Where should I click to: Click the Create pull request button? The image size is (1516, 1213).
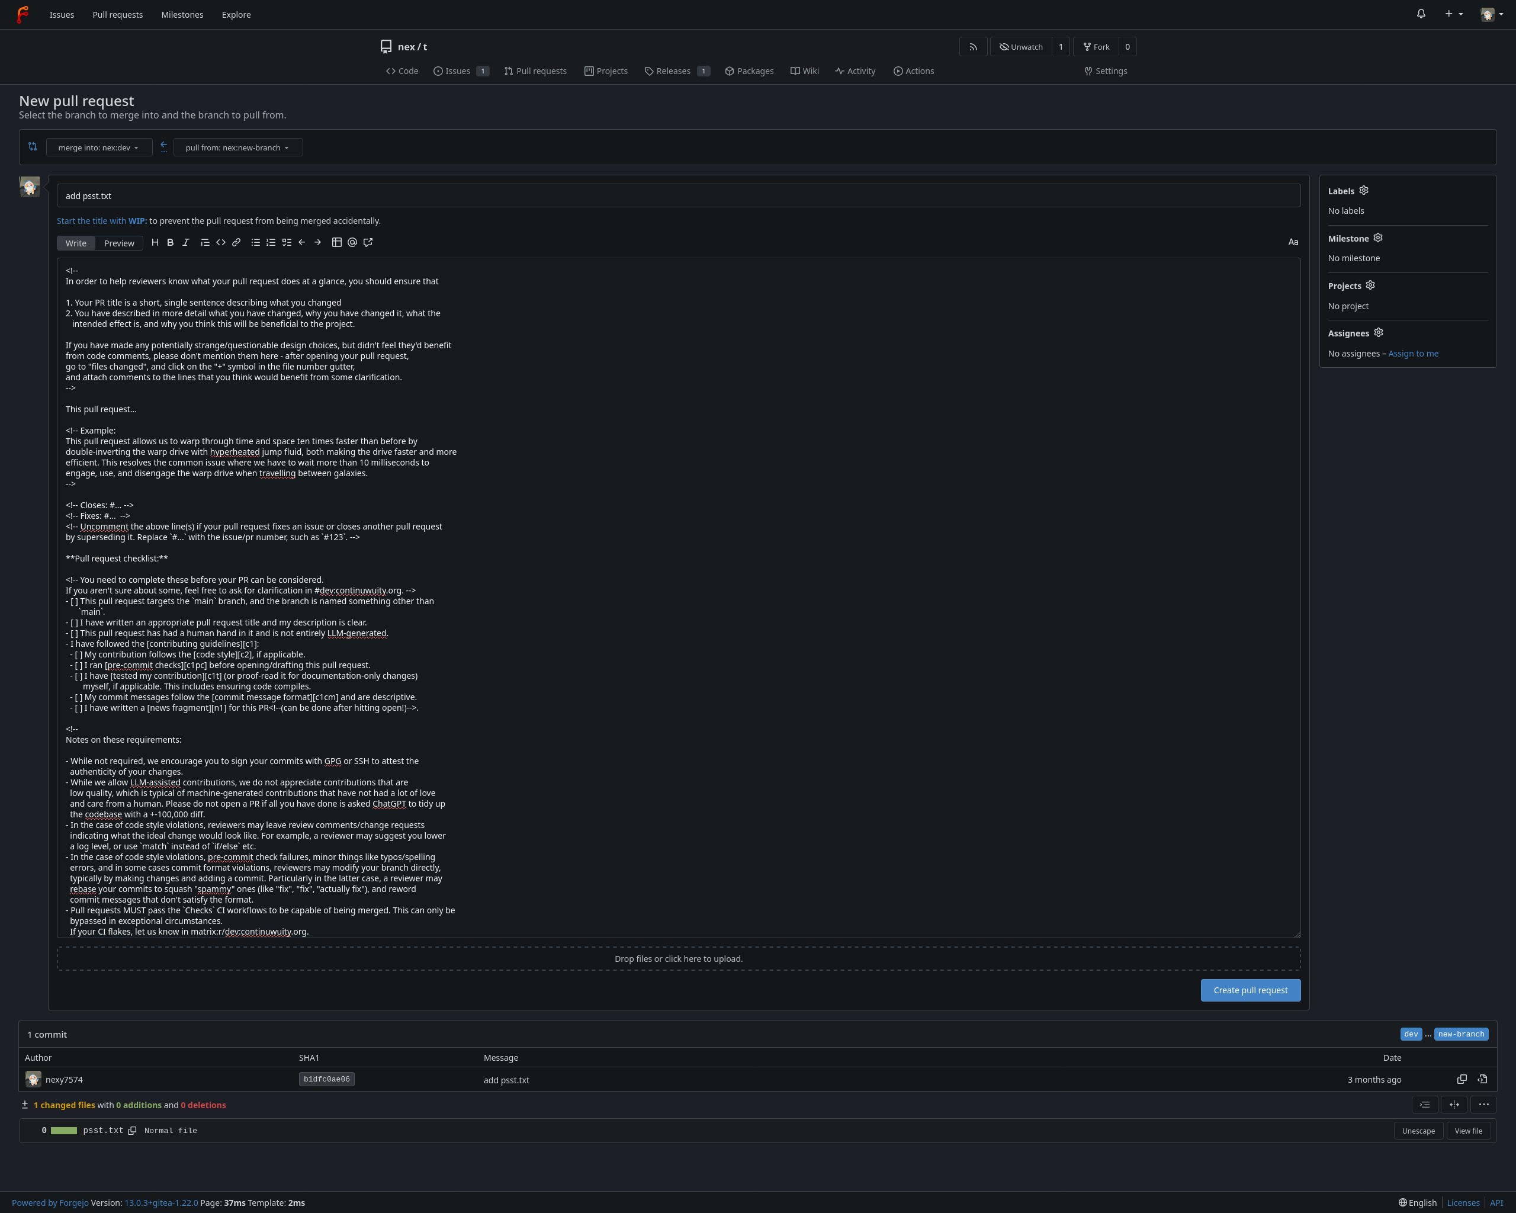click(x=1250, y=990)
